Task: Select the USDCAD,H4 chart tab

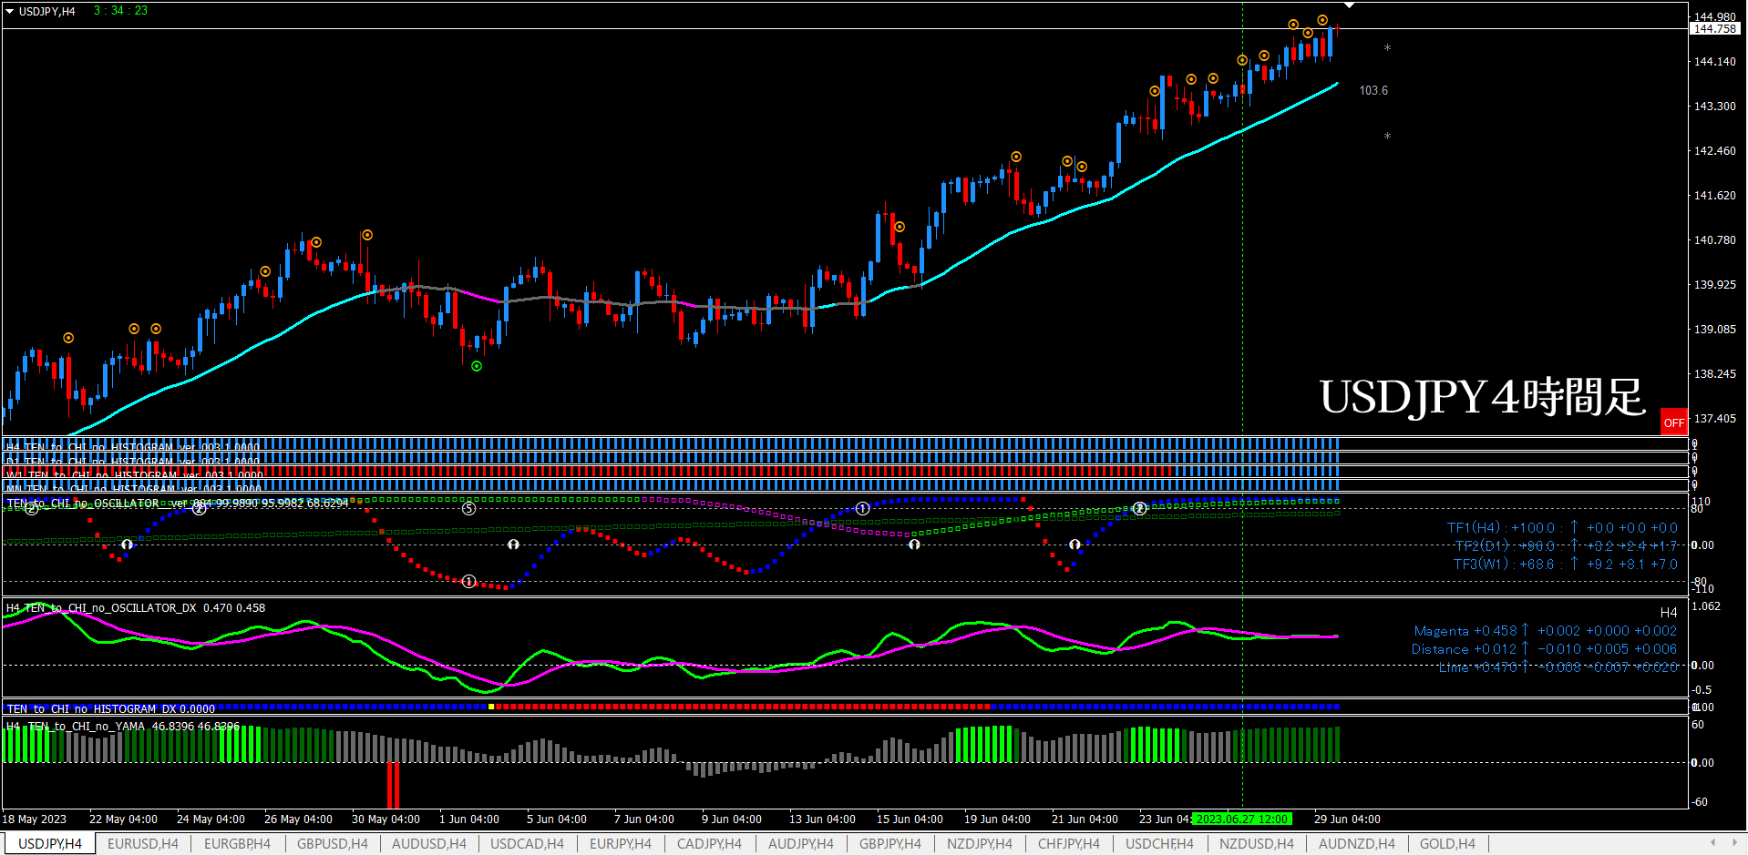Action: click(x=527, y=844)
